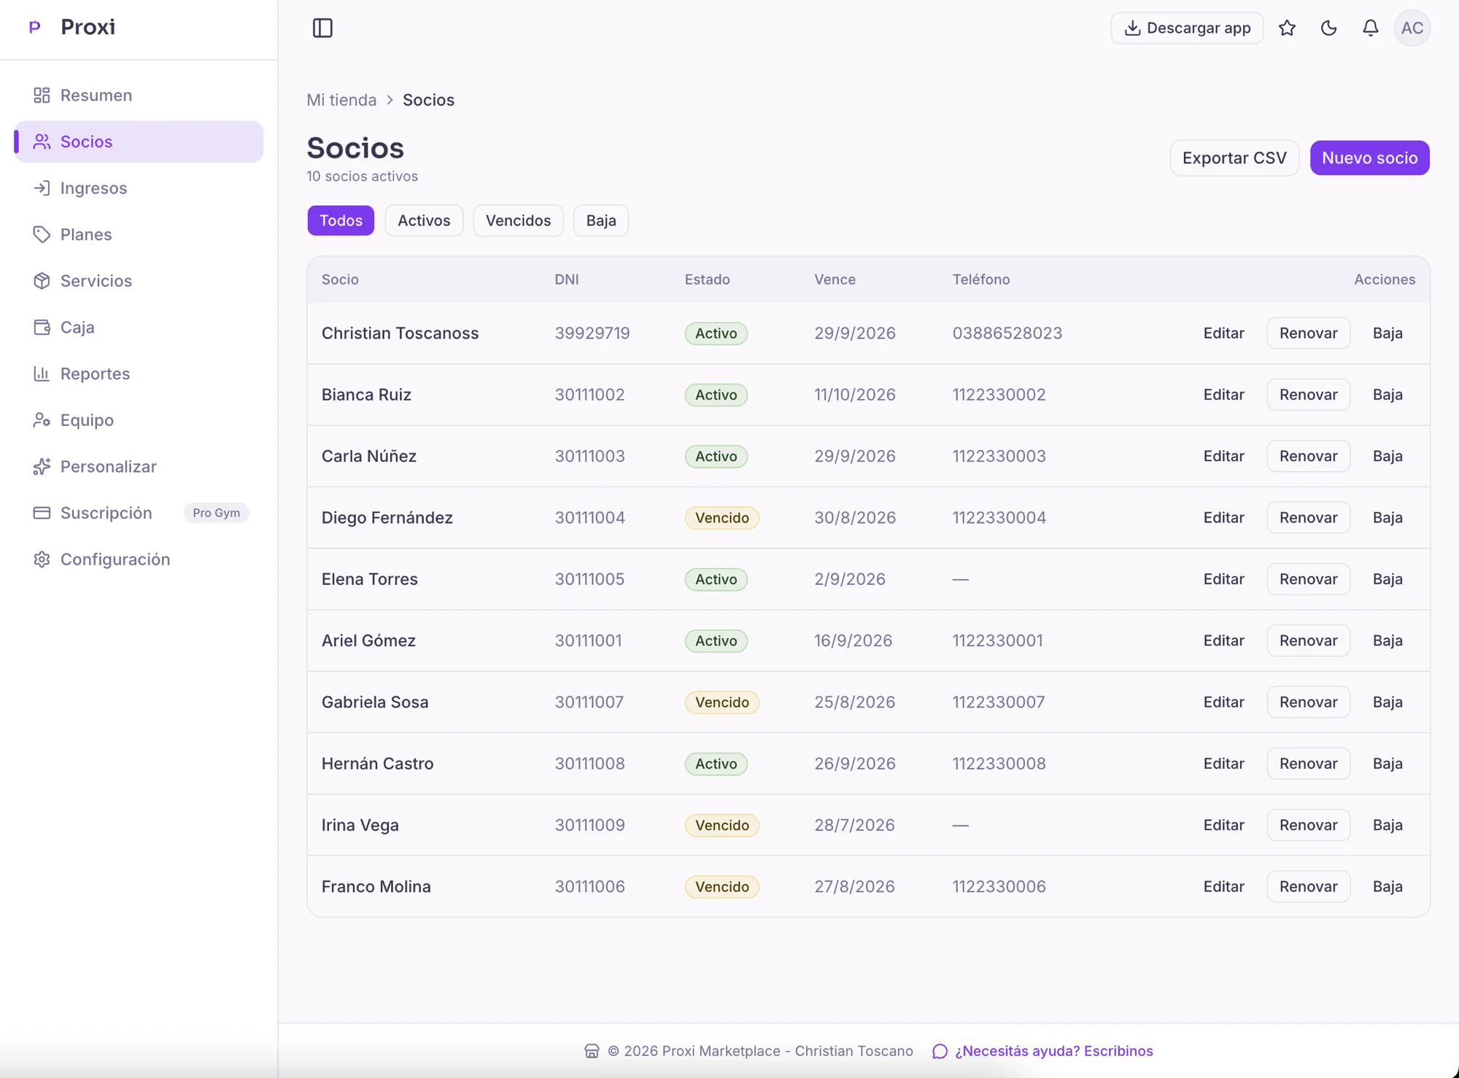Click the Personalizar sparkle icon

coord(42,466)
